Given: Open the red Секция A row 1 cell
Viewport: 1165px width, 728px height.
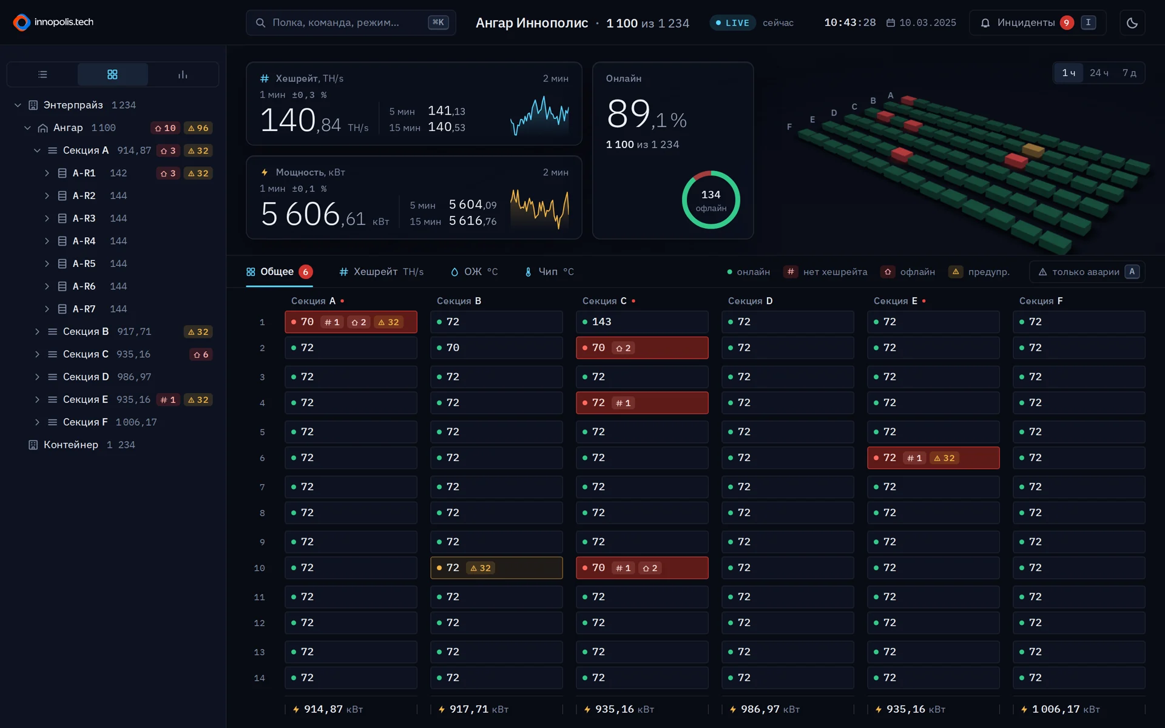Looking at the screenshot, I should (351, 322).
